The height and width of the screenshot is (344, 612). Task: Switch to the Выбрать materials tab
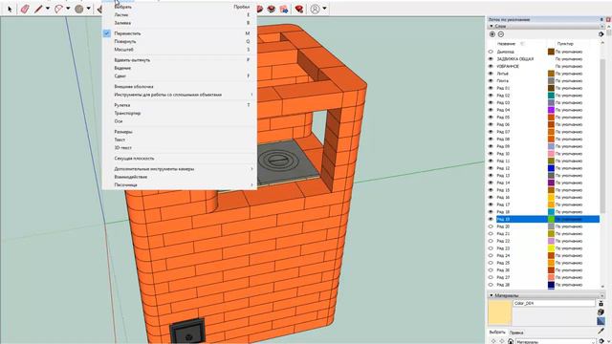[497, 333]
